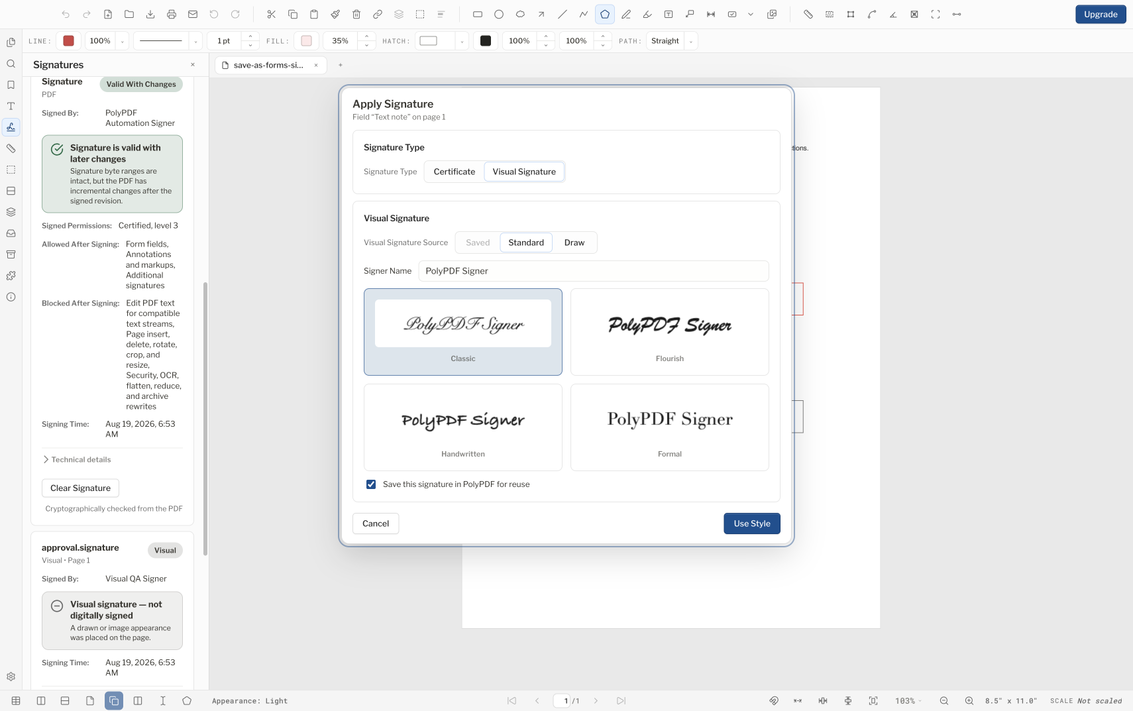Click the Email envelope icon
The image size is (1133, 711).
click(193, 14)
